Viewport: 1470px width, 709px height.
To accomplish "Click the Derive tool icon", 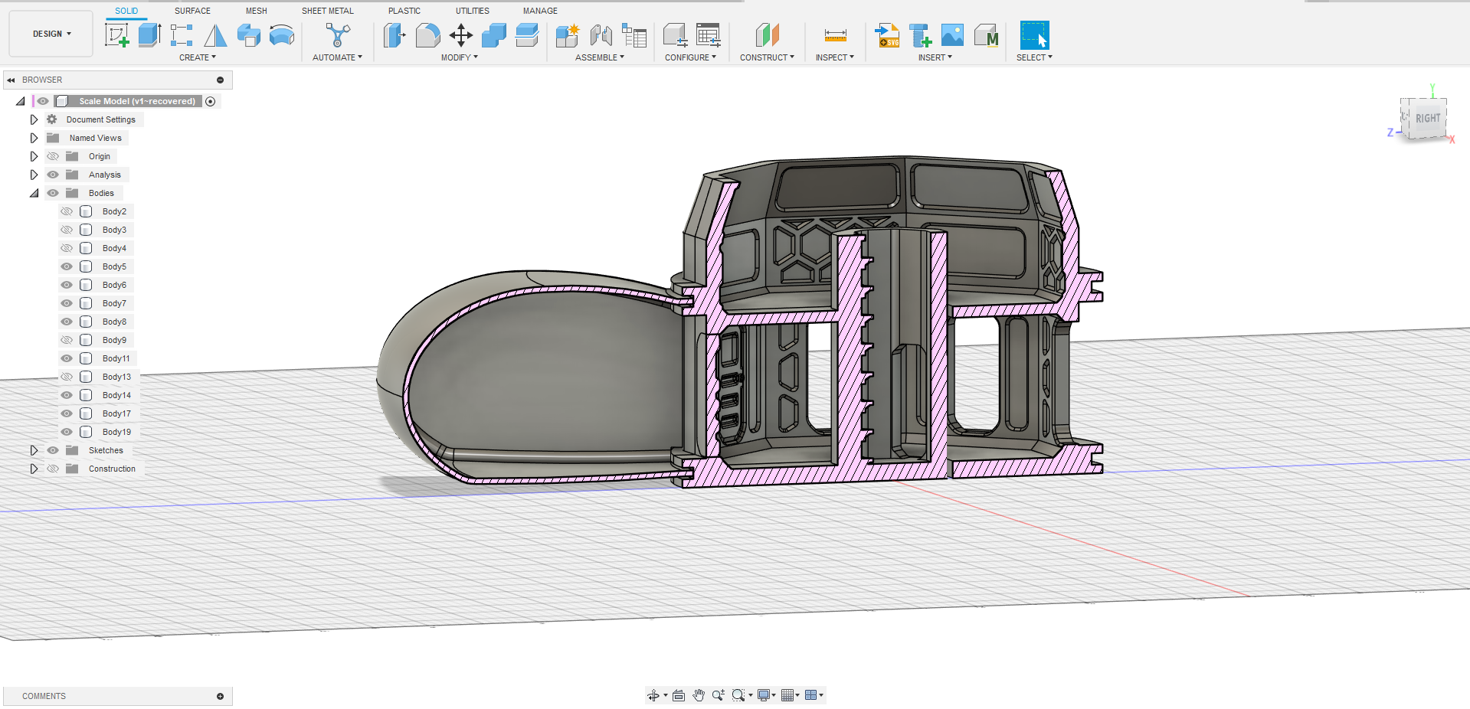I will click(182, 35).
